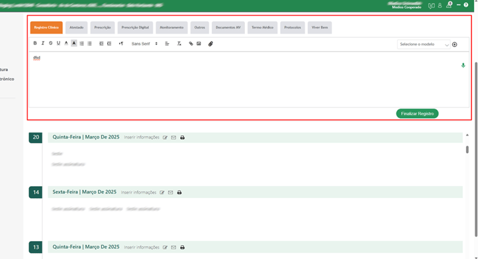Open the text alignment dropdown
The width and height of the screenshot is (478, 259).
tap(167, 44)
